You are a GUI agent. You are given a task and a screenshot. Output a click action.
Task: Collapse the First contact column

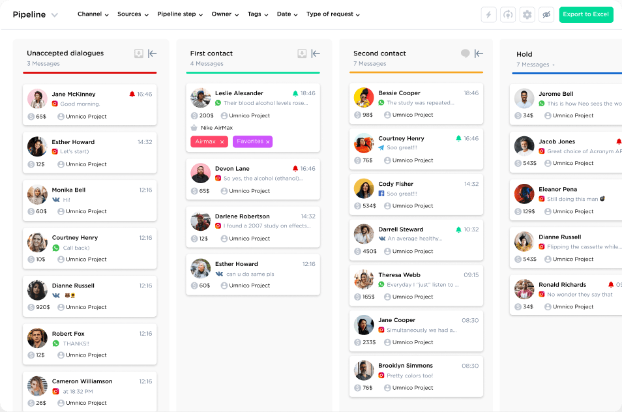click(316, 54)
